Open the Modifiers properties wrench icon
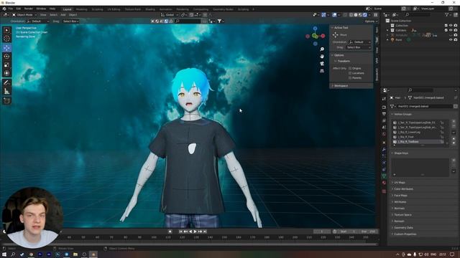Viewport: 460px width, 258px height. [384, 150]
